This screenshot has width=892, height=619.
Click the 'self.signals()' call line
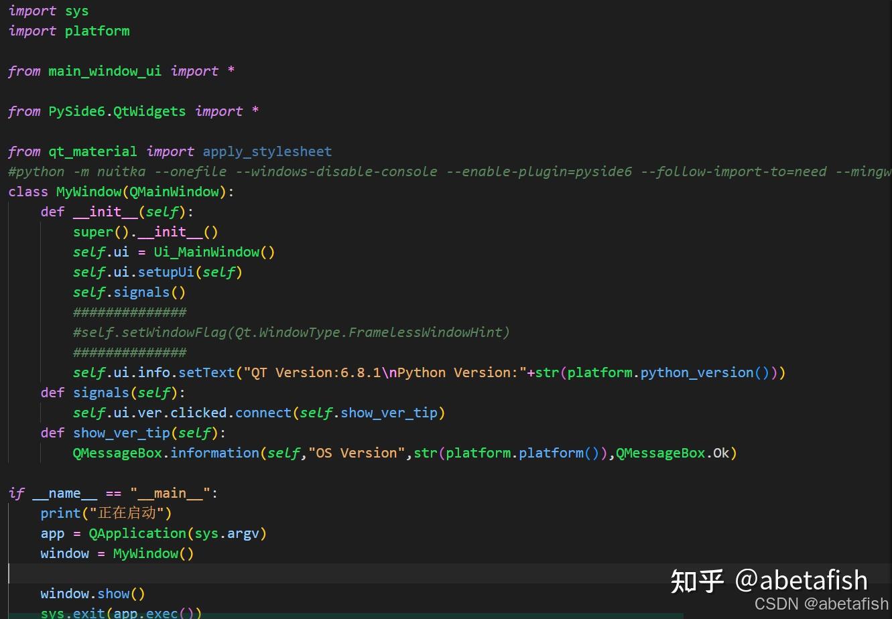point(129,292)
